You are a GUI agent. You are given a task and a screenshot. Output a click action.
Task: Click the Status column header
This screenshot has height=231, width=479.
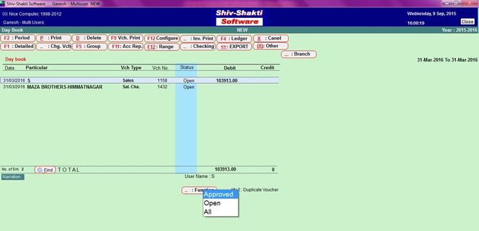(186, 67)
